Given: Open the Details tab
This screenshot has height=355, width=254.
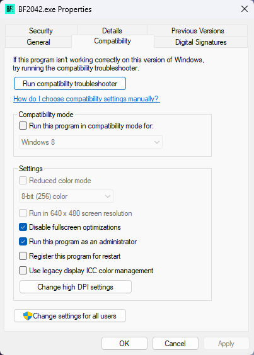Looking at the screenshot, I should [x=112, y=31].
